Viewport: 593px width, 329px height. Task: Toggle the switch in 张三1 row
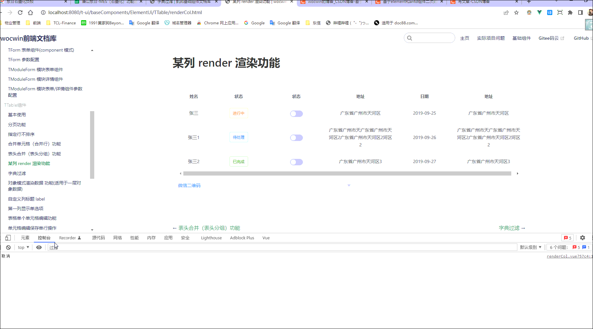(296, 137)
